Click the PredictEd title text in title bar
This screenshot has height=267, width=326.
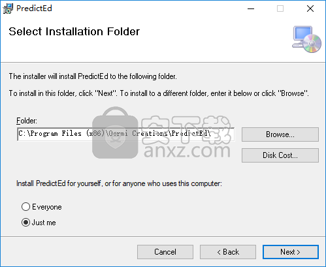[x=34, y=8]
